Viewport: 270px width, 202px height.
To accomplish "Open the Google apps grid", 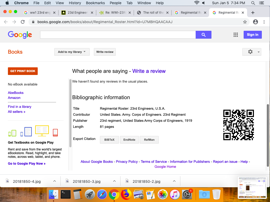I will [236, 35].
